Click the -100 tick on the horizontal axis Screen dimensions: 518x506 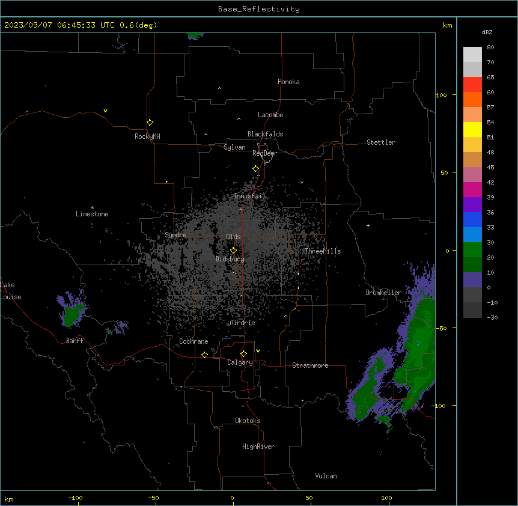(x=75, y=498)
